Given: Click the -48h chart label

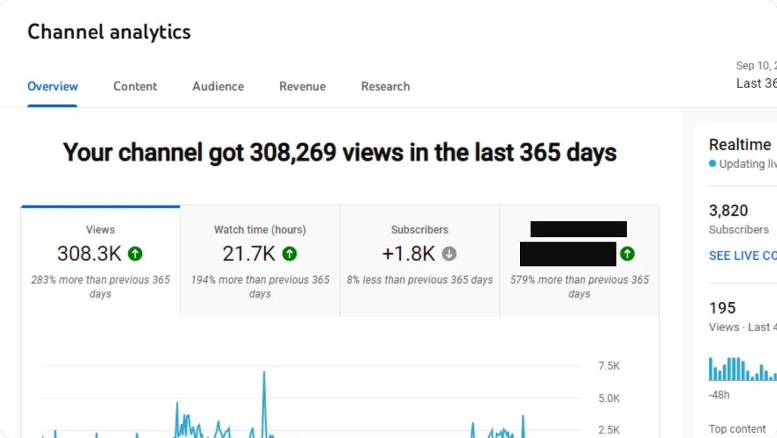Looking at the screenshot, I should (x=719, y=395).
